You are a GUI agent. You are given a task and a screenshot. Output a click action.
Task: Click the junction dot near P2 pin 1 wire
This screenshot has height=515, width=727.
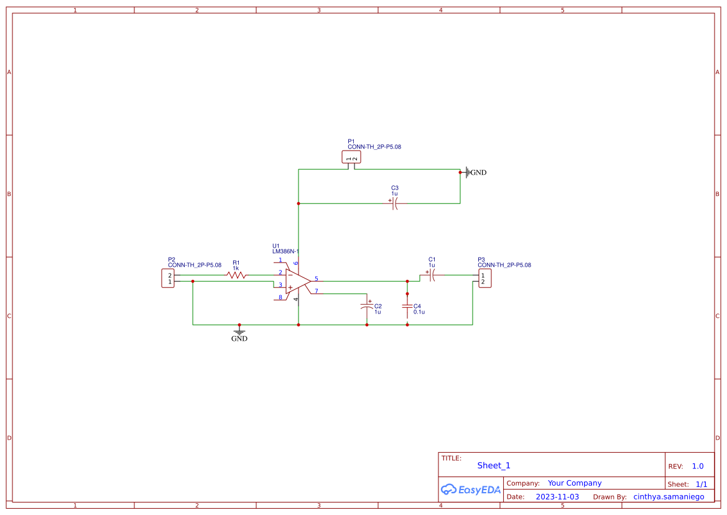[x=193, y=281]
